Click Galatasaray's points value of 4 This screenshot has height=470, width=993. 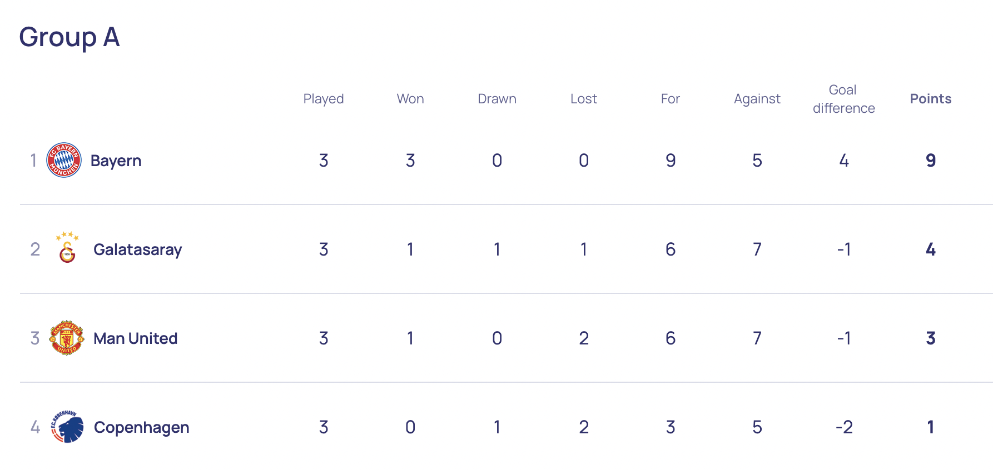coord(930,249)
